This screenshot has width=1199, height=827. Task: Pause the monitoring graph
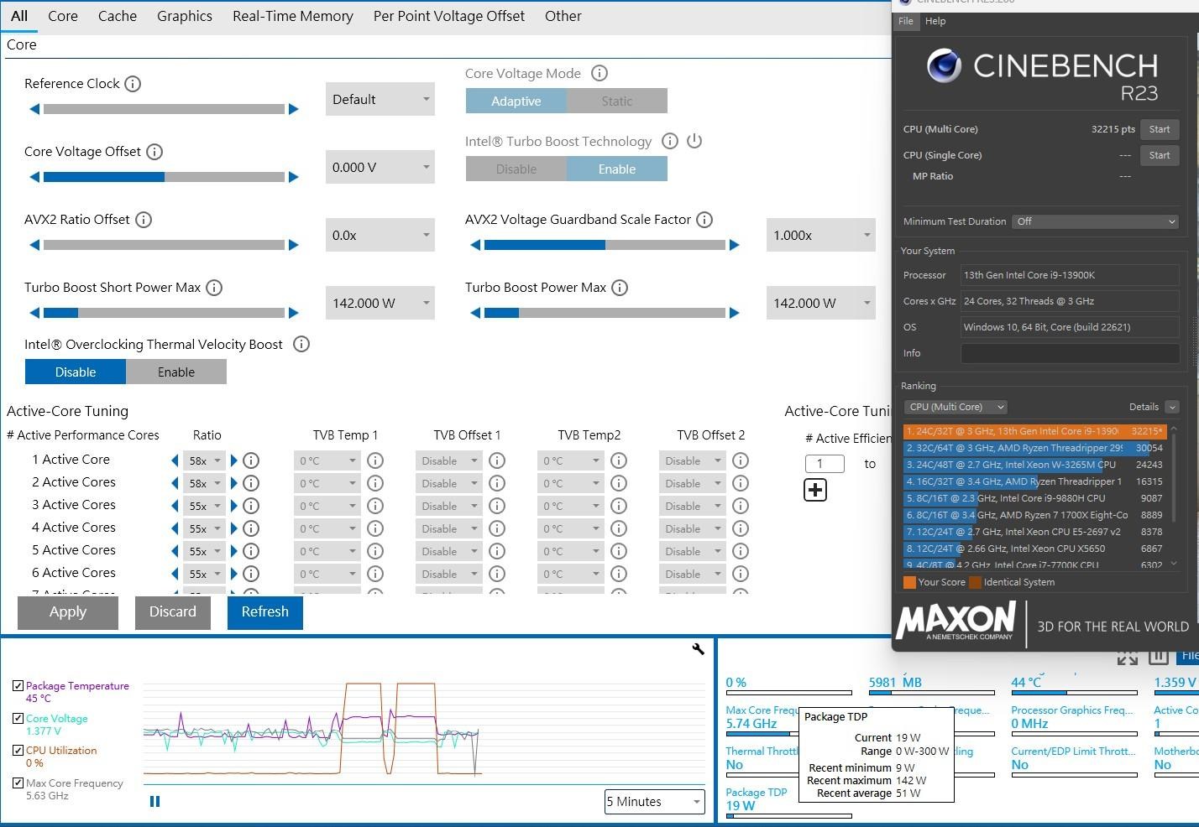(x=154, y=801)
